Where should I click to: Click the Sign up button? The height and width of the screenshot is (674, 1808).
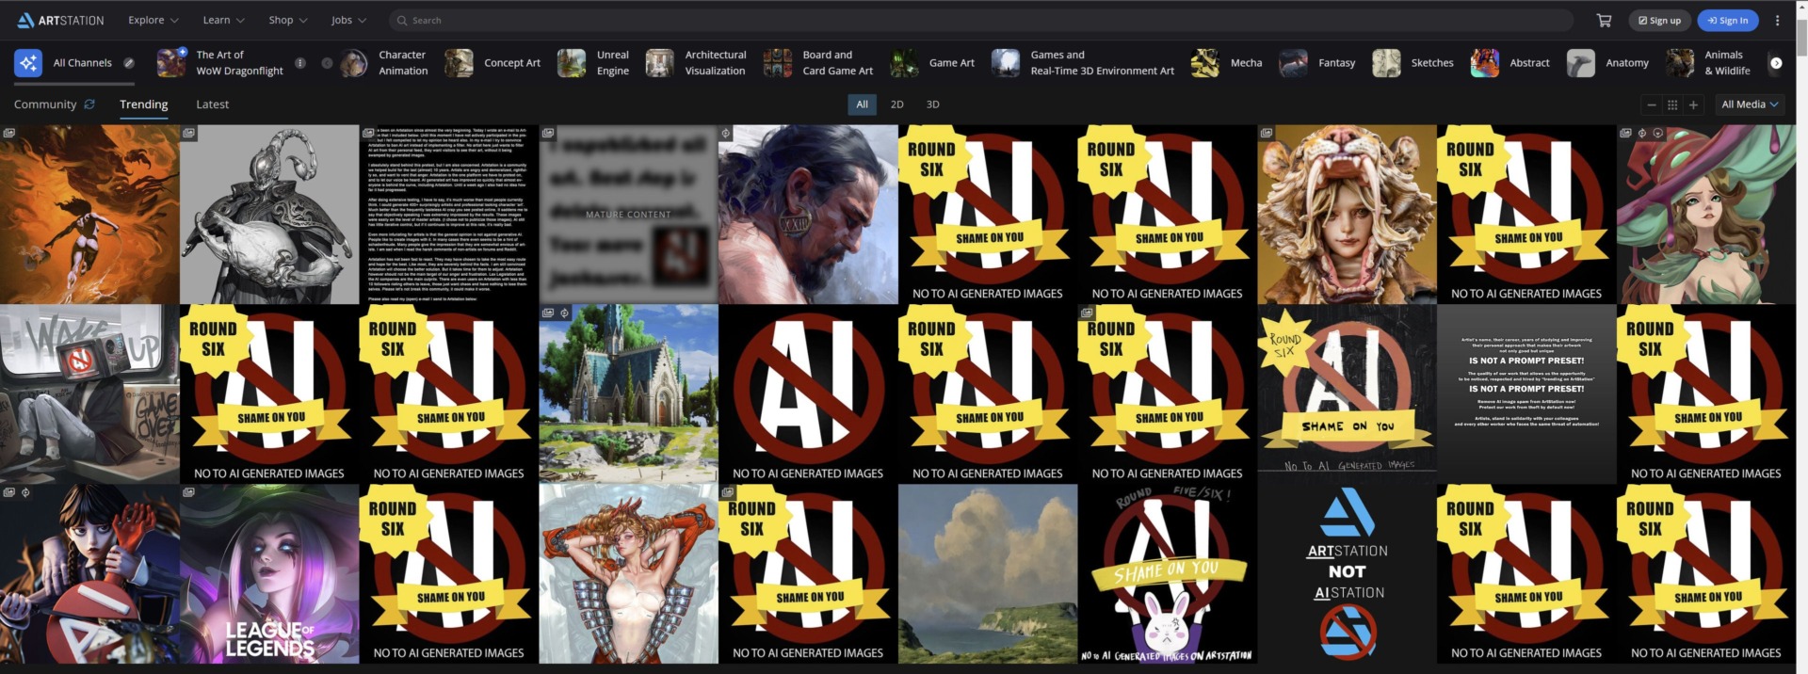1659,20
